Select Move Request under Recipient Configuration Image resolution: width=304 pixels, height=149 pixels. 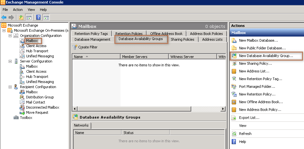pos(37,112)
